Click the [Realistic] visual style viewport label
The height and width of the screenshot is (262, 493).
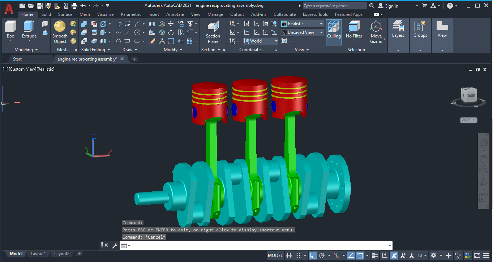point(45,69)
